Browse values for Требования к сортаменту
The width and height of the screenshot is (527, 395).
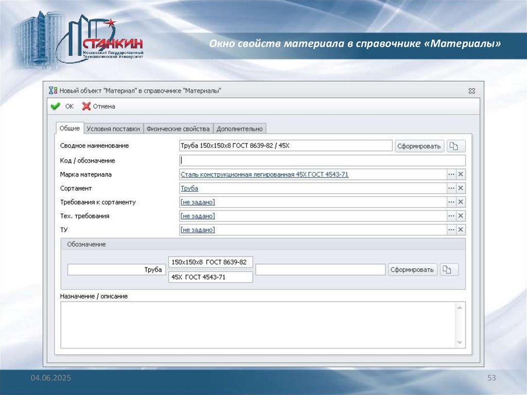tap(451, 202)
